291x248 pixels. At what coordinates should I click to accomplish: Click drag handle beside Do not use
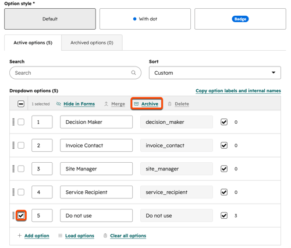pyautogui.click(x=13, y=215)
